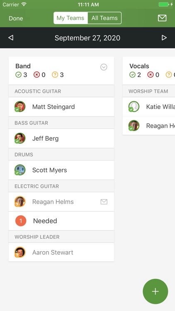This screenshot has height=311, width=175.
Task: Tap Aaron Stewart's unconfirmed avatar
Action: [x=20, y=252]
